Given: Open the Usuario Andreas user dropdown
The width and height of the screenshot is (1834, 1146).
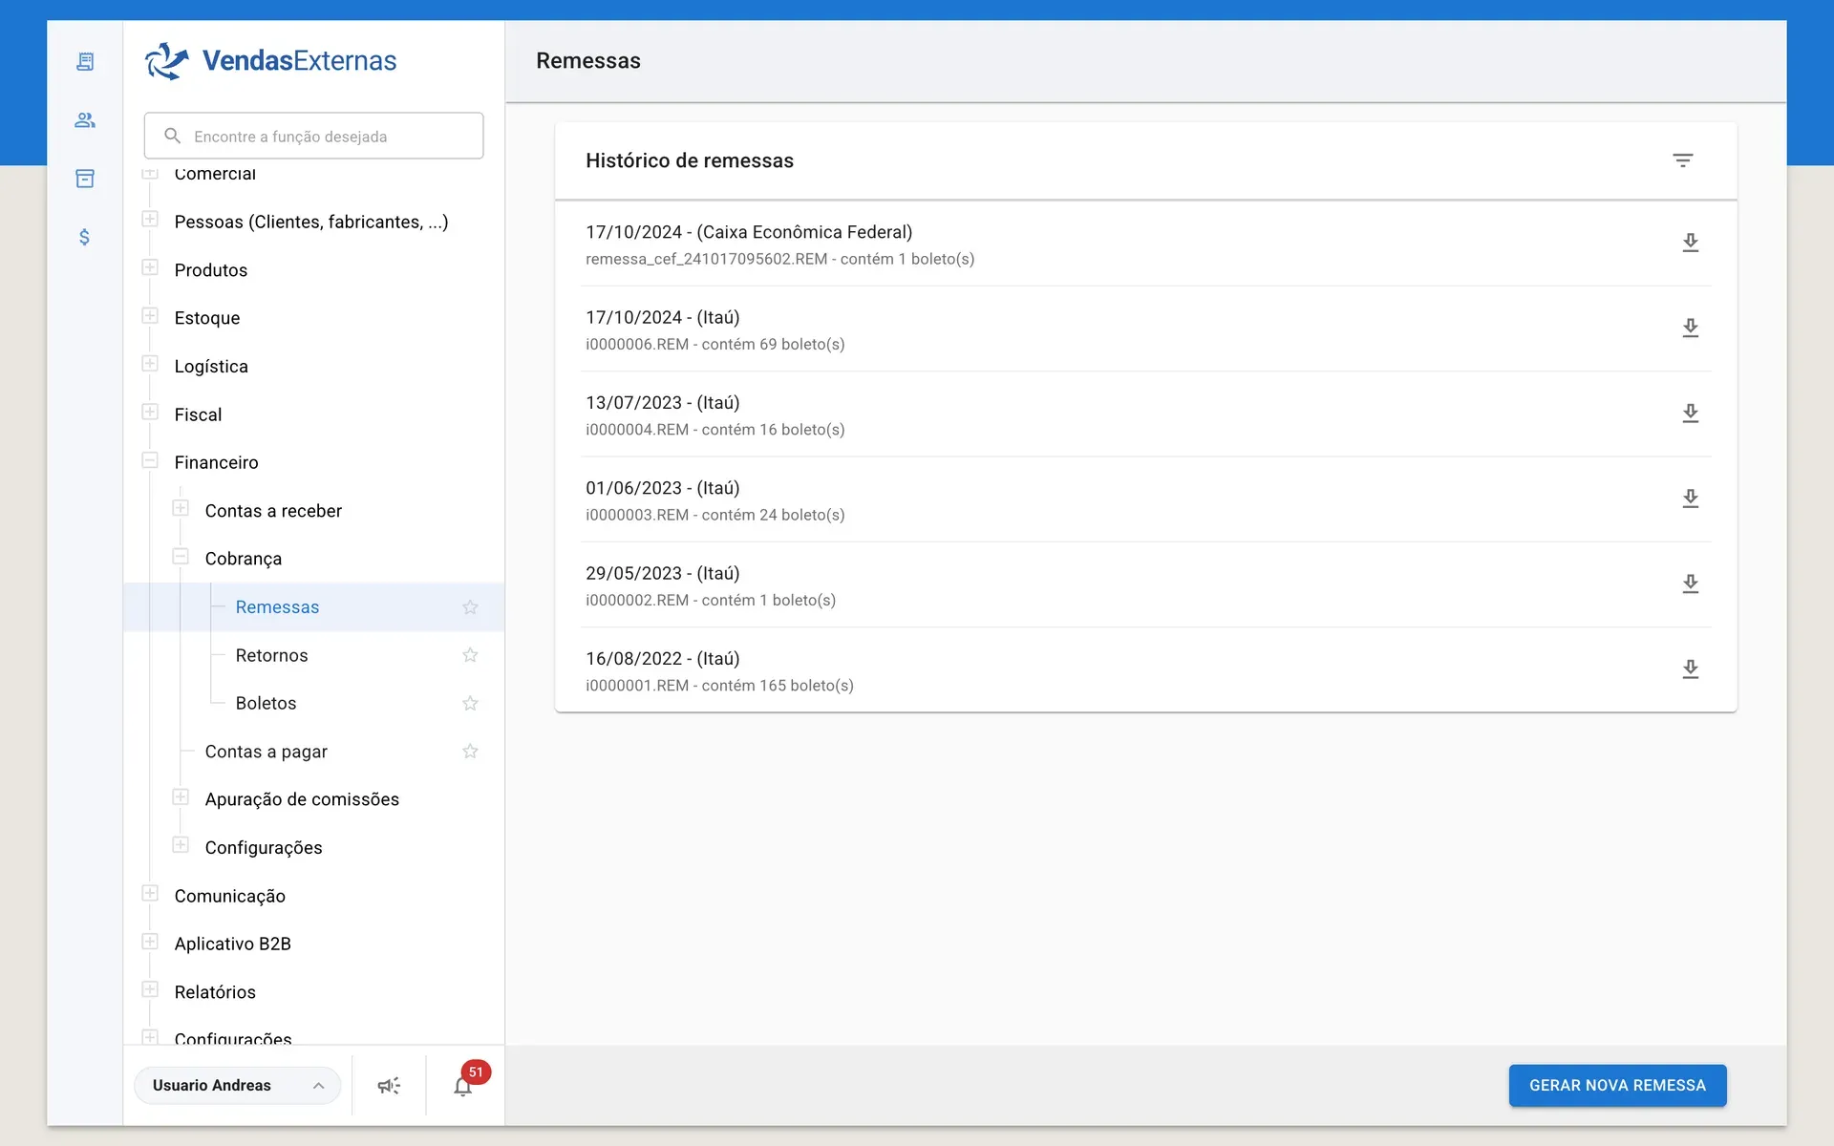Looking at the screenshot, I should click(238, 1086).
